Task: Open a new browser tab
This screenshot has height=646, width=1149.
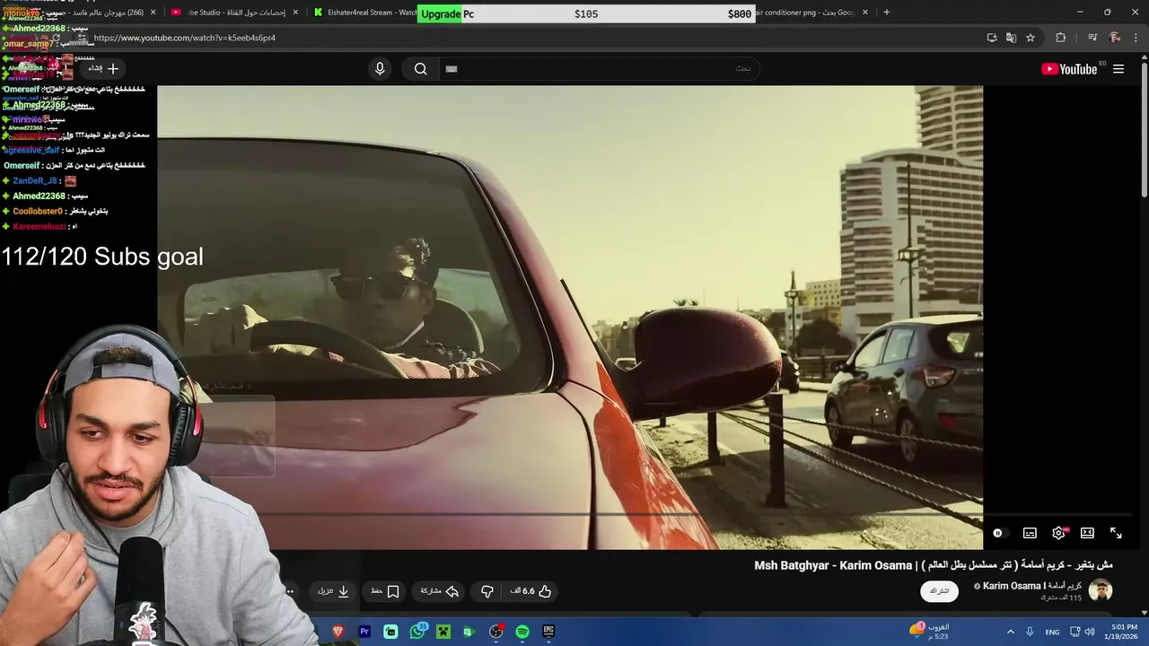Action: [x=887, y=13]
